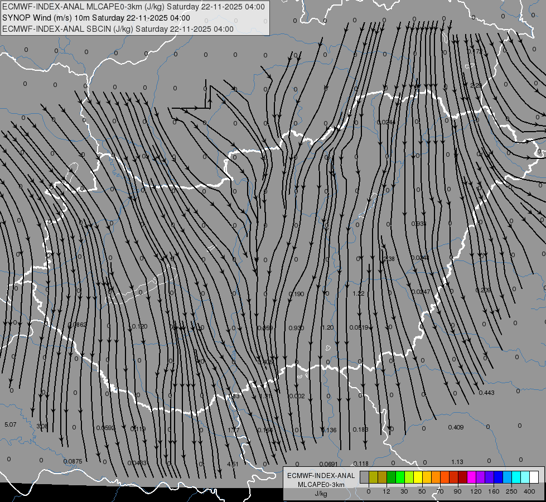Click the map value 0.209
Viewport: 546px width, 502px height.
(483, 290)
